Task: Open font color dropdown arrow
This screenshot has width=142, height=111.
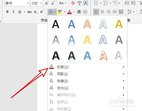Action: tap(74, 12)
